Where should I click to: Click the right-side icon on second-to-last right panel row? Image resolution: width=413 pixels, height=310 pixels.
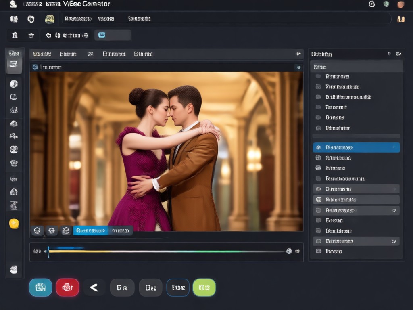coord(394,241)
